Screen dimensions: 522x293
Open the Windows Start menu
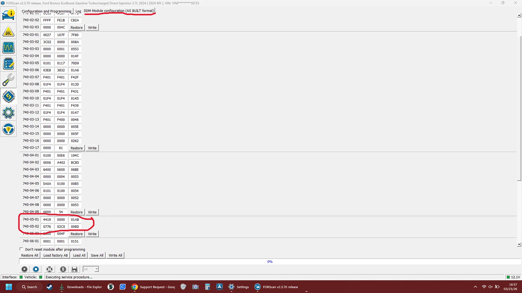click(9, 287)
